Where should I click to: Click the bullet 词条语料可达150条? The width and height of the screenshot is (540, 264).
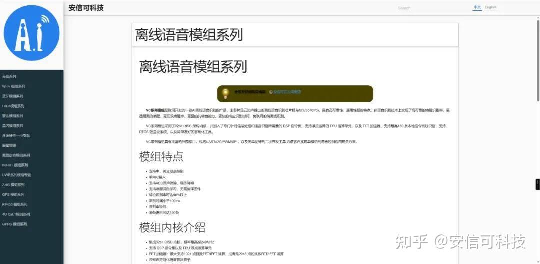click(x=164, y=212)
